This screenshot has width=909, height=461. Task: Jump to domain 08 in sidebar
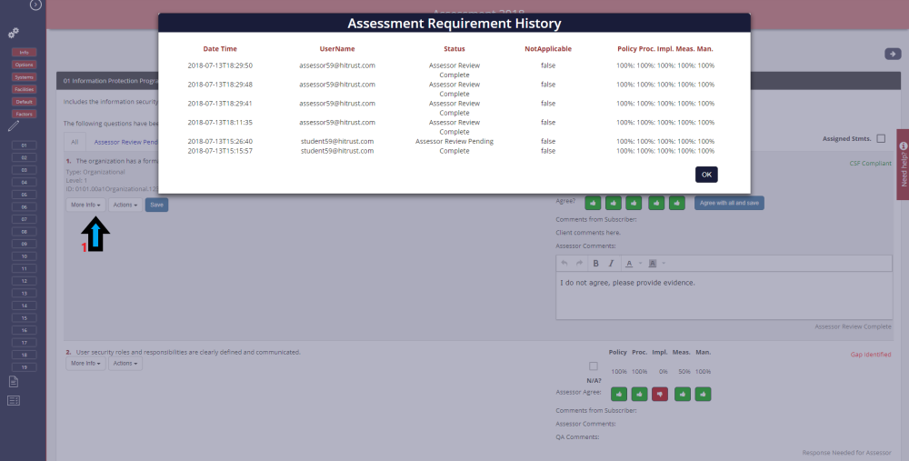[x=25, y=232]
